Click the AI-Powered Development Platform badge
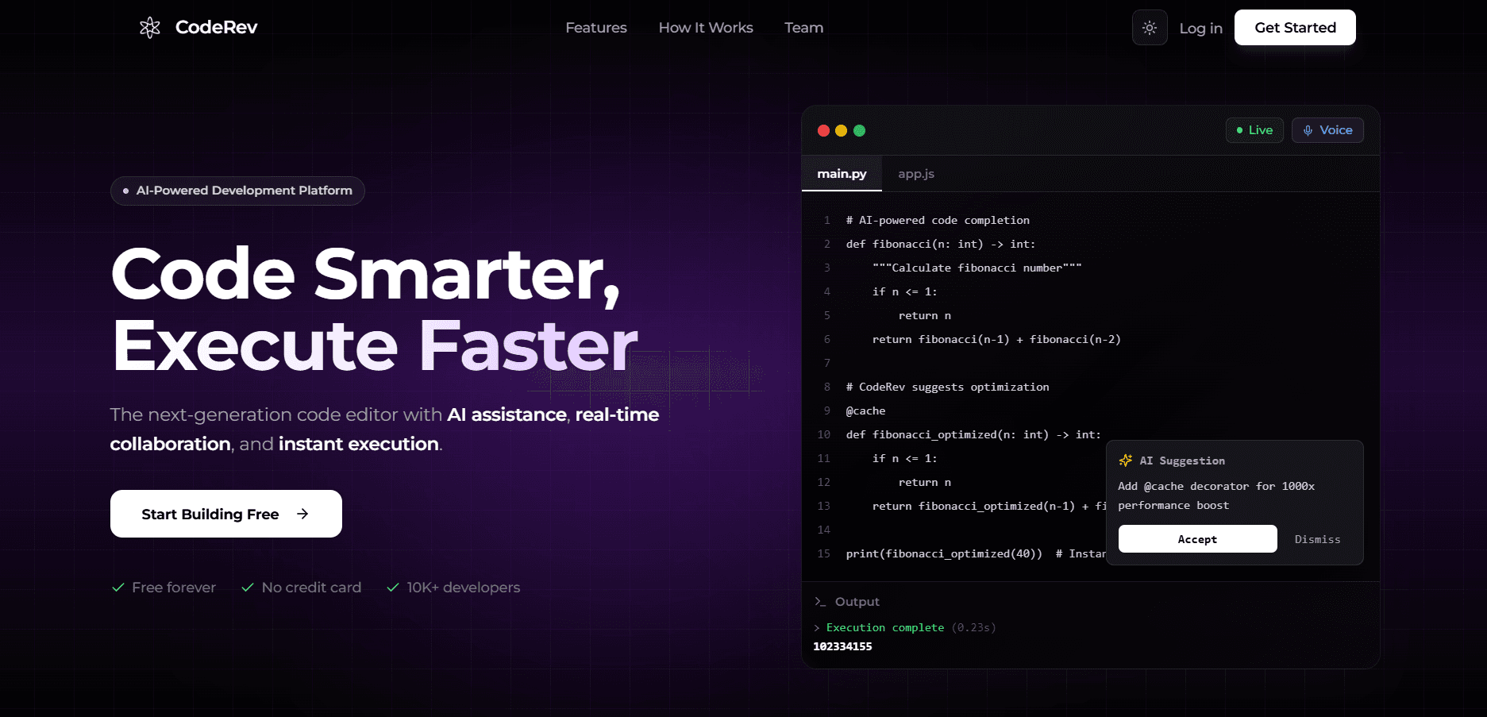 pyautogui.click(x=237, y=191)
